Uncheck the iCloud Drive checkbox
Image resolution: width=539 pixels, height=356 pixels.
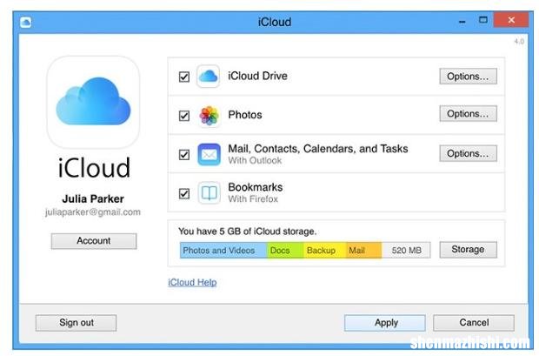coord(184,77)
